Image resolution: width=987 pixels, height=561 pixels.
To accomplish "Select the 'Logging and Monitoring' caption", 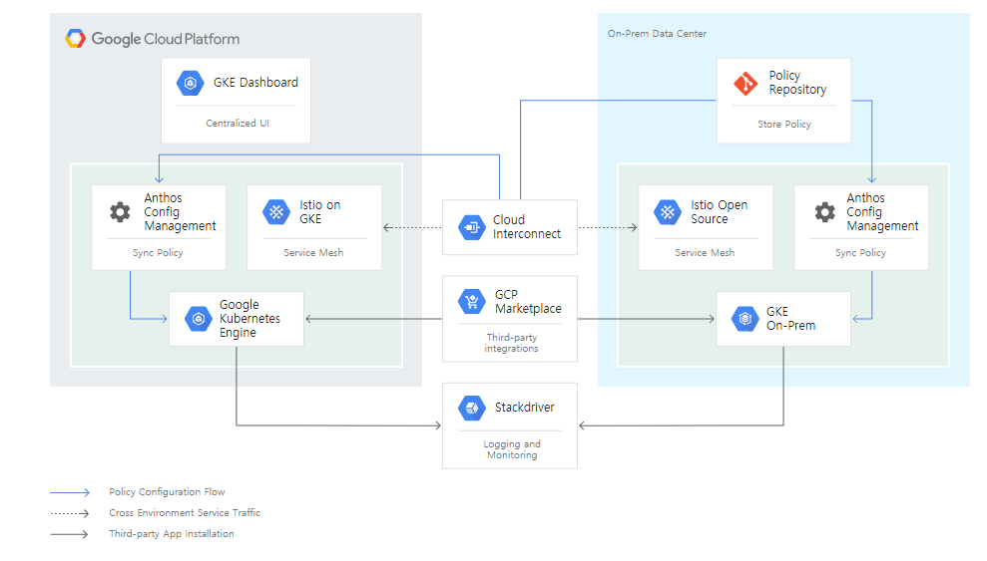I will 512,449.
